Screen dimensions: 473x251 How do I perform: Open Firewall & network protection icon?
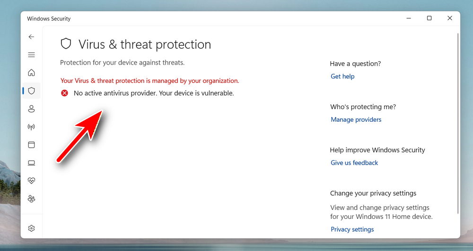(31, 127)
